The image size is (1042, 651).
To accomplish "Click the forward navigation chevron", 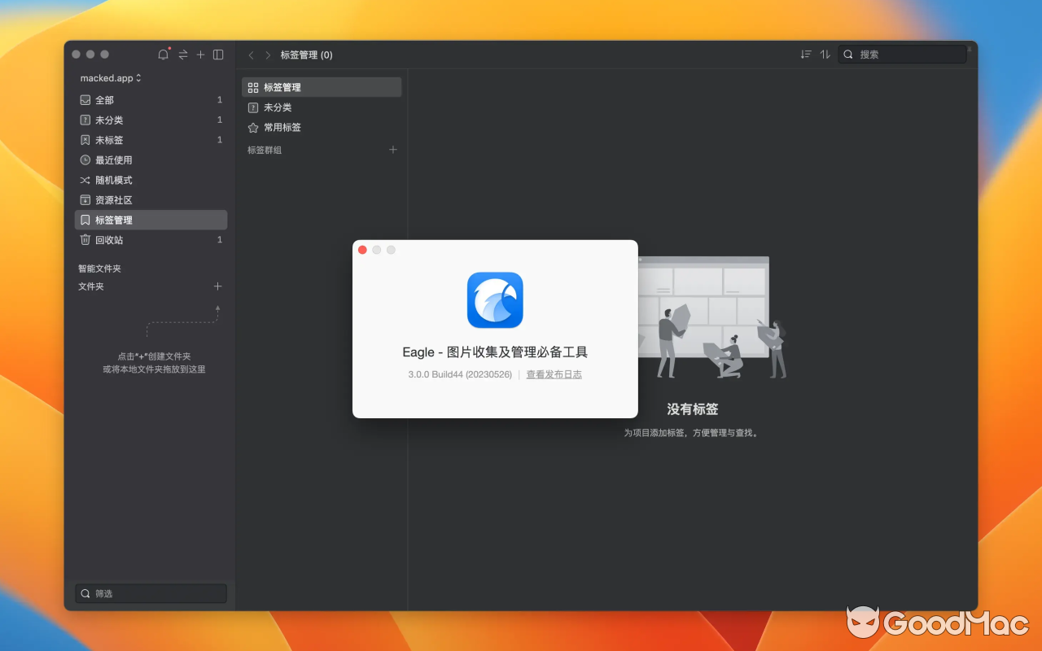I will coord(267,55).
